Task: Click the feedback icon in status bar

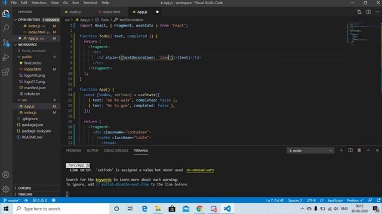Action: (54, 200)
